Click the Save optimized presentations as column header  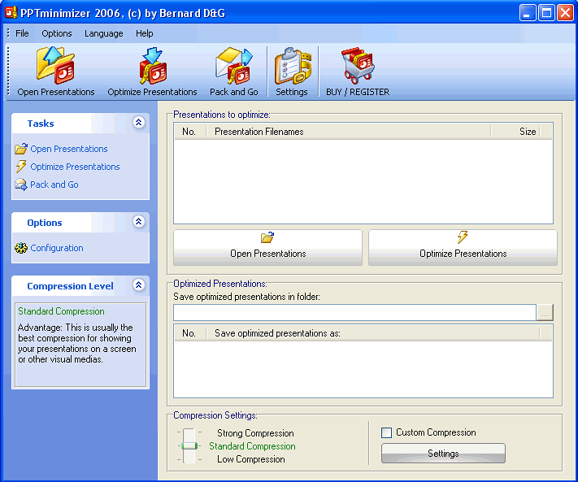pos(373,333)
